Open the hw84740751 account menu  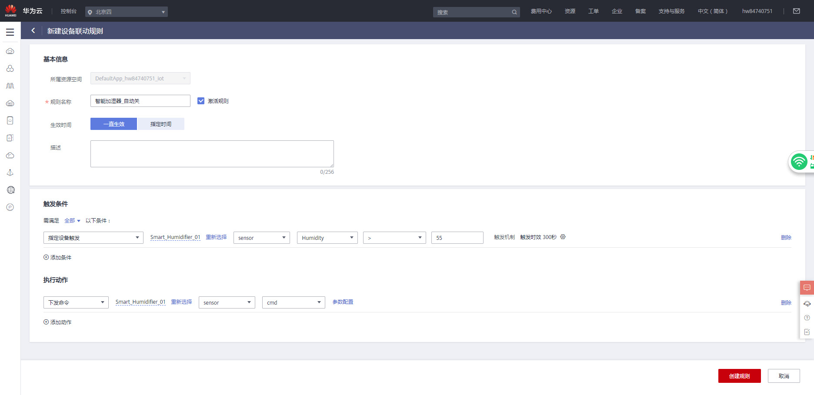pyautogui.click(x=757, y=11)
